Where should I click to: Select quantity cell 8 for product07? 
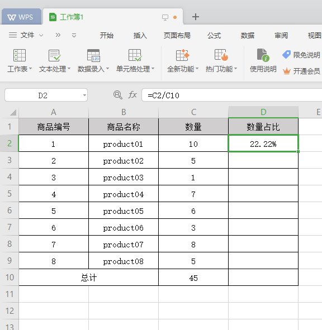click(193, 244)
